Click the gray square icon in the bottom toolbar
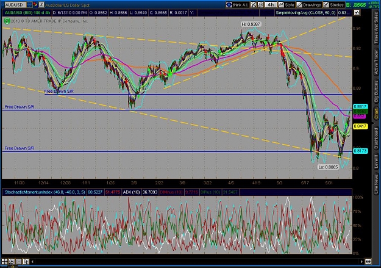This screenshot has width=381, height=268. pos(18,261)
